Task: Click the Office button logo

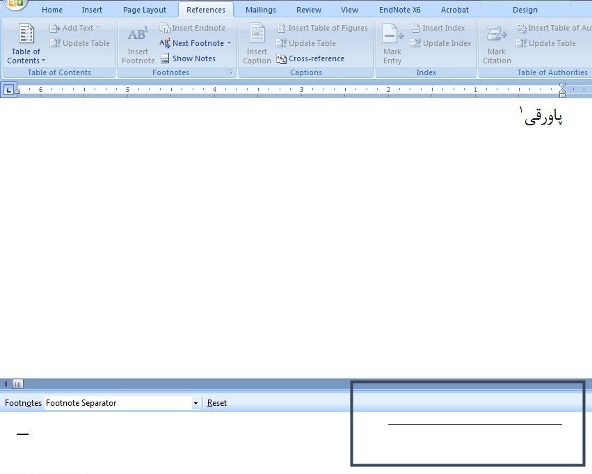Action: point(15,3)
